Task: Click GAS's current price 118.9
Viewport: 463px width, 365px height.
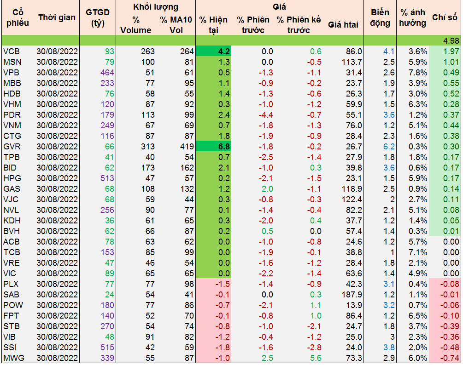Action: [x=352, y=189]
